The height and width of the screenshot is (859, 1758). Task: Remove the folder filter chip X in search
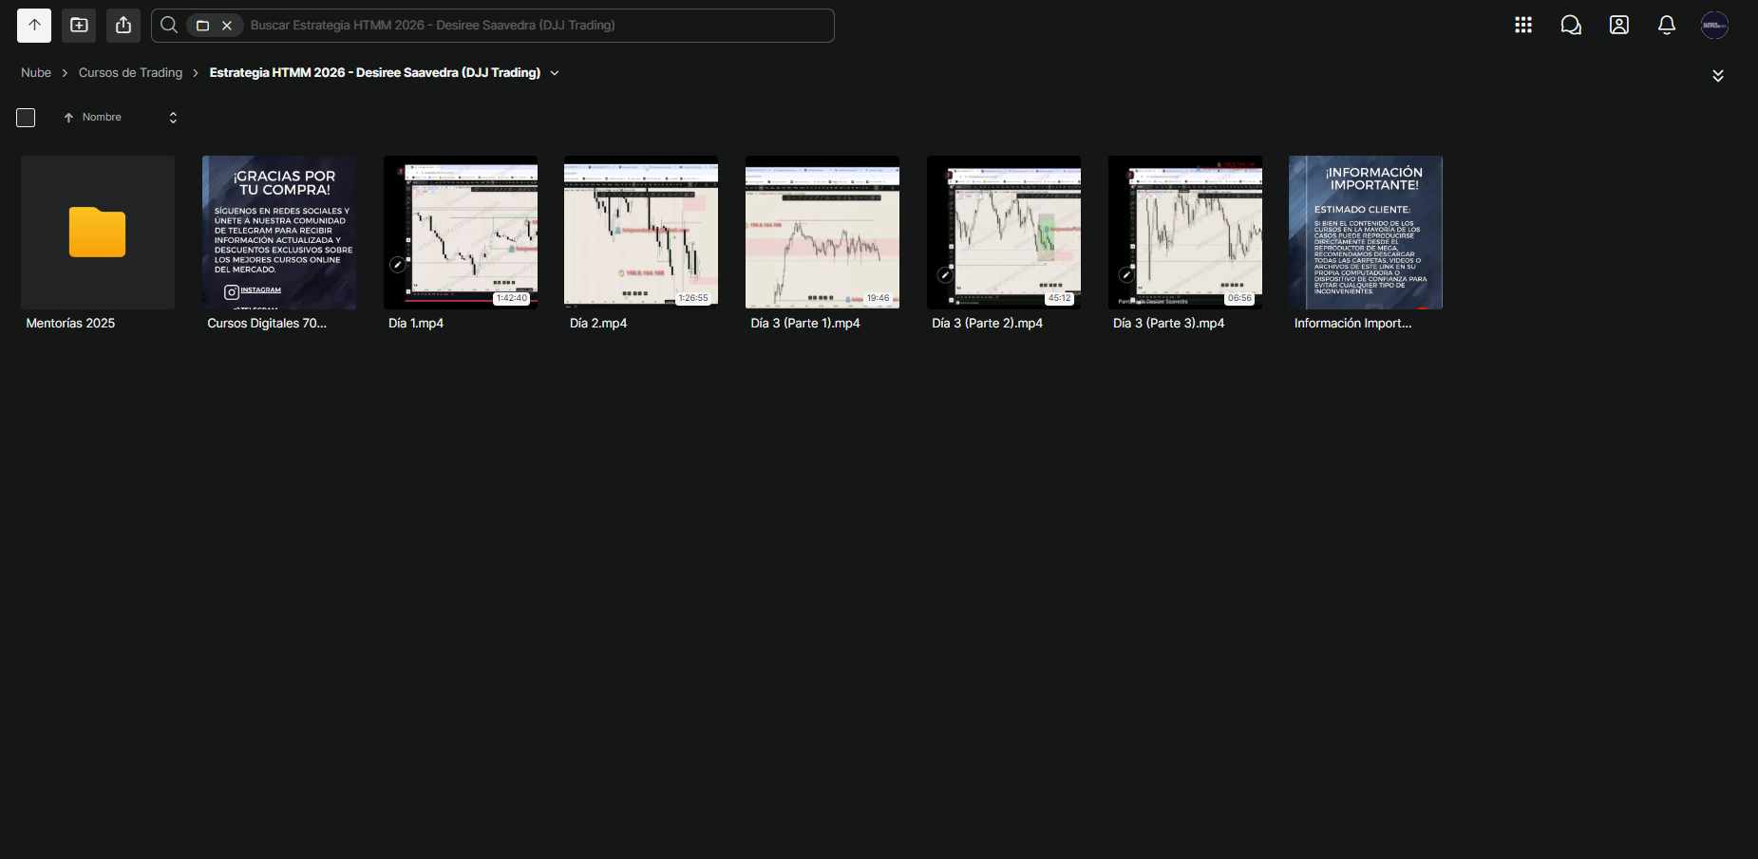[227, 26]
